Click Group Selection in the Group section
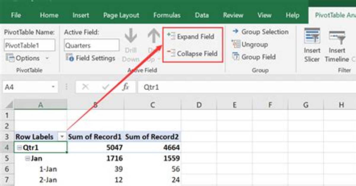 [x=260, y=32]
